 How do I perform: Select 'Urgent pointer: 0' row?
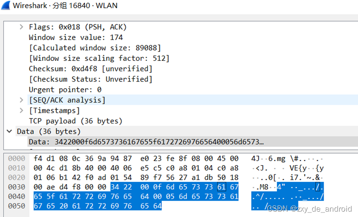65,90
